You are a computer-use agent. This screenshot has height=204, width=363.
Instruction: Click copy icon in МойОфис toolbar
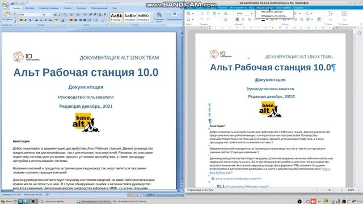point(208,14)
